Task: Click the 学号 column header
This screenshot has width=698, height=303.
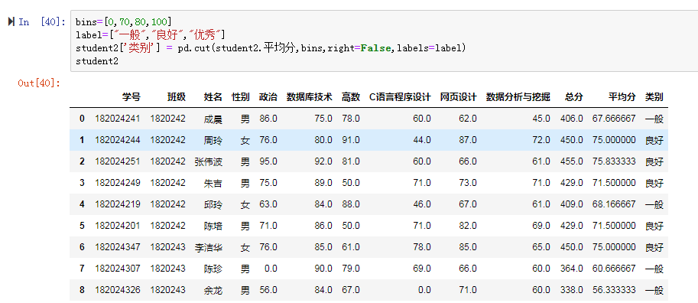Action: (131, 97)
